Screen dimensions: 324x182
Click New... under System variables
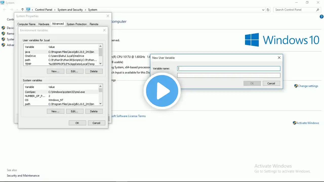click(55, 111)
